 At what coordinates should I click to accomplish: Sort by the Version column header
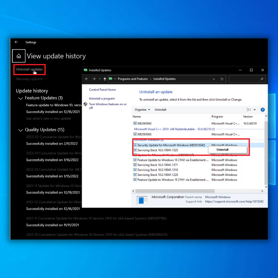coord(248,117)
